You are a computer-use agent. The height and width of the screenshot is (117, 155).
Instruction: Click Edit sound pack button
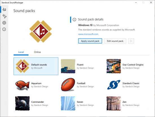point(115,41)
